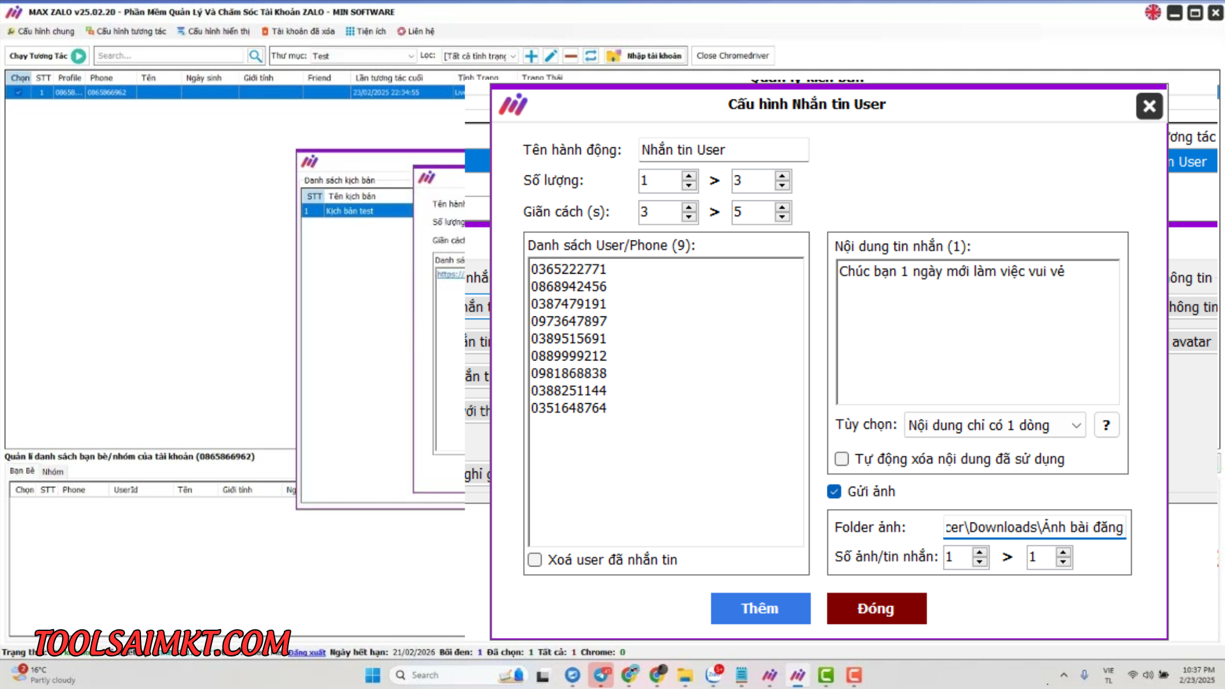The image size is (1225, 689).
Task: Open Task View on the taskbar
Action: (x=542, y=676)
